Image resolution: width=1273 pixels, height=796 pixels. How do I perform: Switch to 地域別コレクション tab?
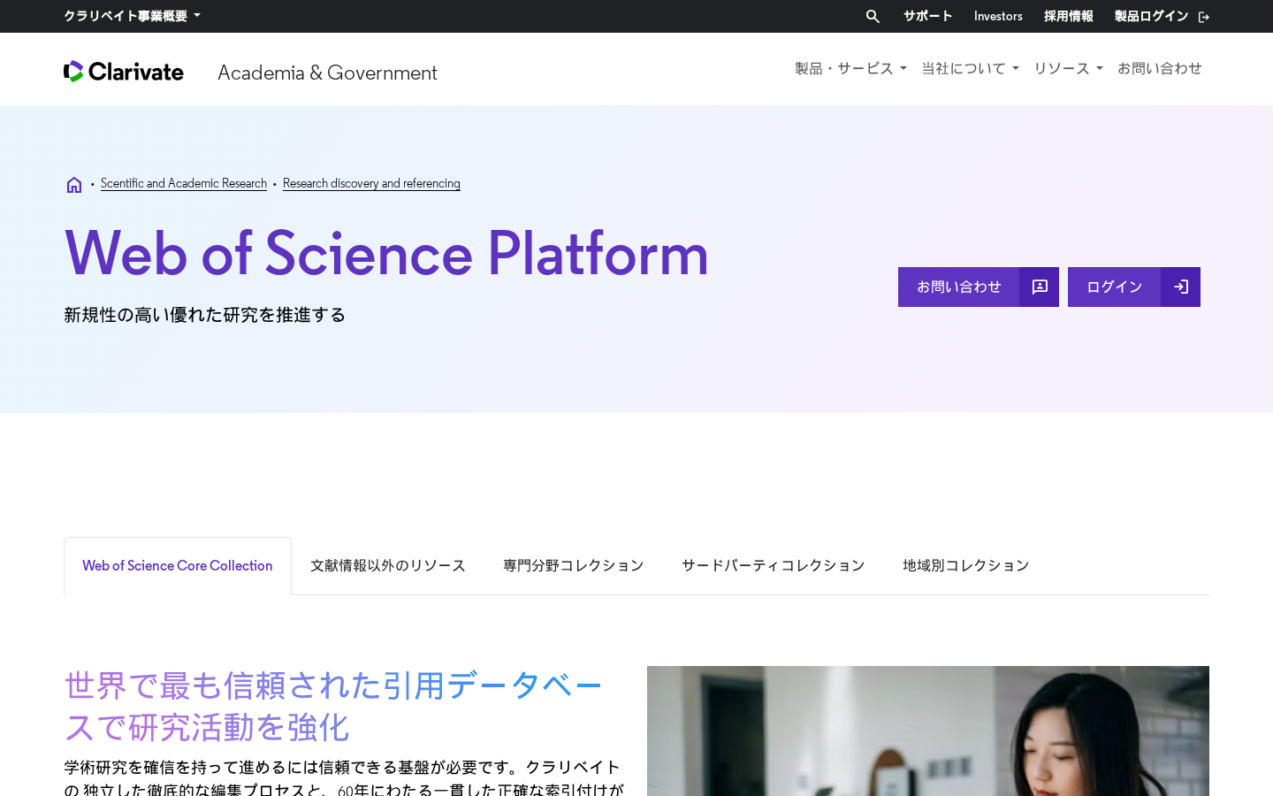point(966,566)
